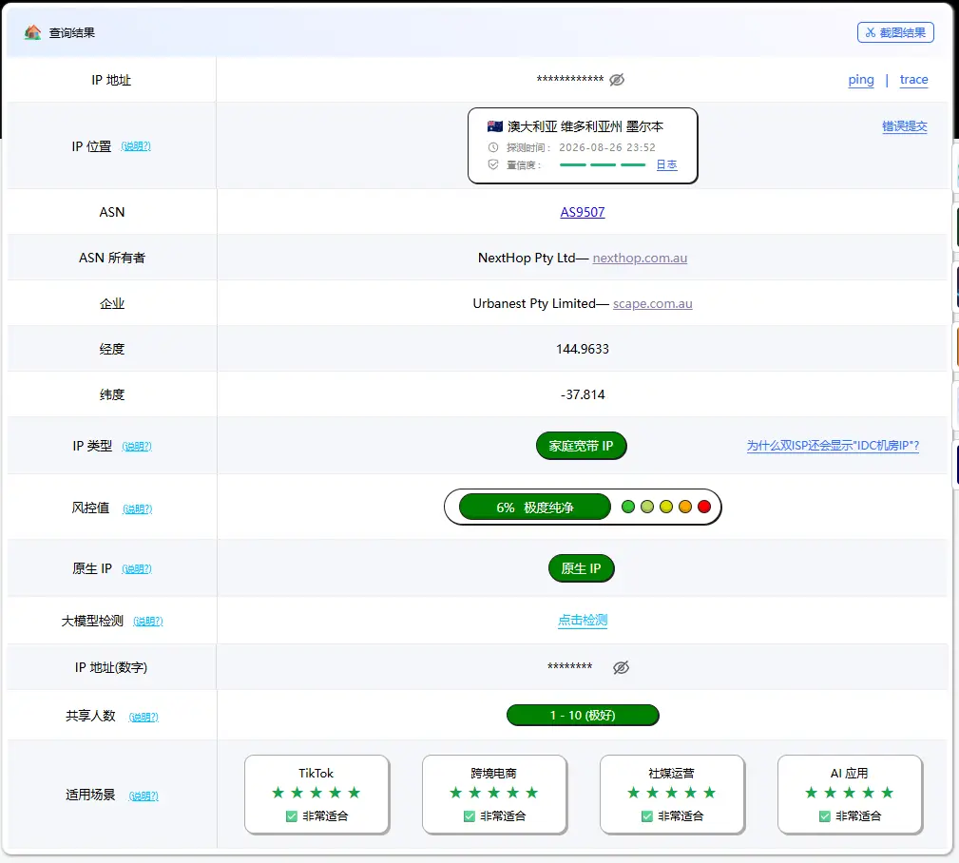Click the house icon beside 查询结果
Viewport: 959px width, 863px height.
pyautogui.click(x=32, y=32)
